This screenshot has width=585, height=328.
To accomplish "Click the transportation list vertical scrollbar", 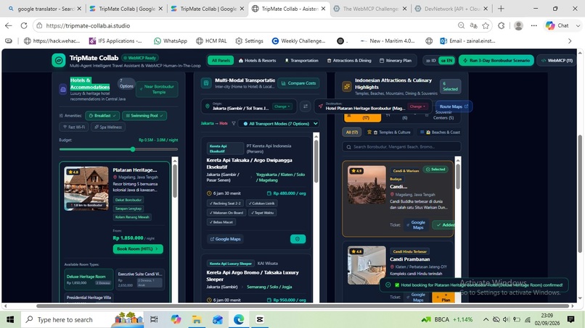I will tap(316, 161).
